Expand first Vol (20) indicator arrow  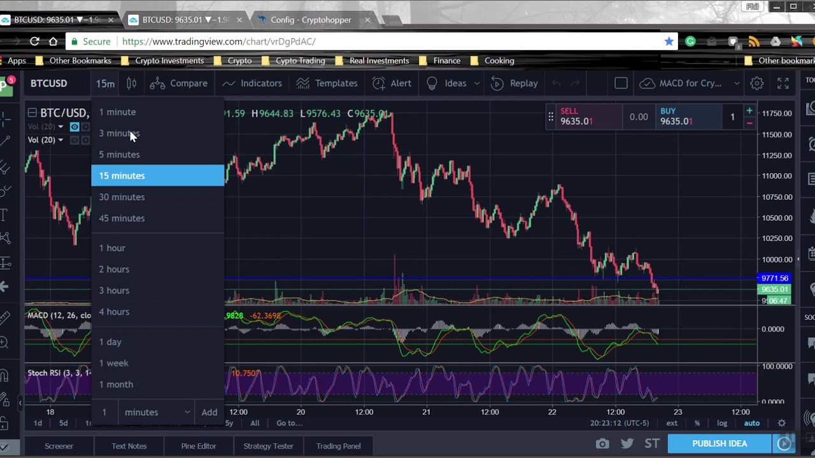point(60,127)
